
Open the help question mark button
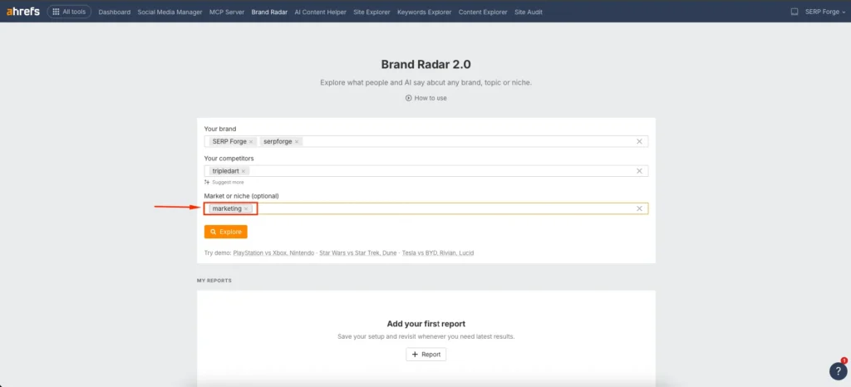pos(838,371)
